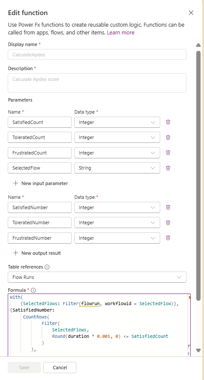The height and width of the screenshot is (380, 204).
Task: Expand the Flow Runs table references dropdown
Action: (x=97, y=277)
